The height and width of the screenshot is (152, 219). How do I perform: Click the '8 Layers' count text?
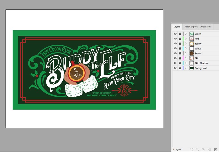177,150
